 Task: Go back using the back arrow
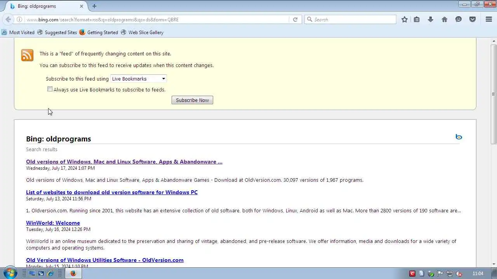(8, 19)
